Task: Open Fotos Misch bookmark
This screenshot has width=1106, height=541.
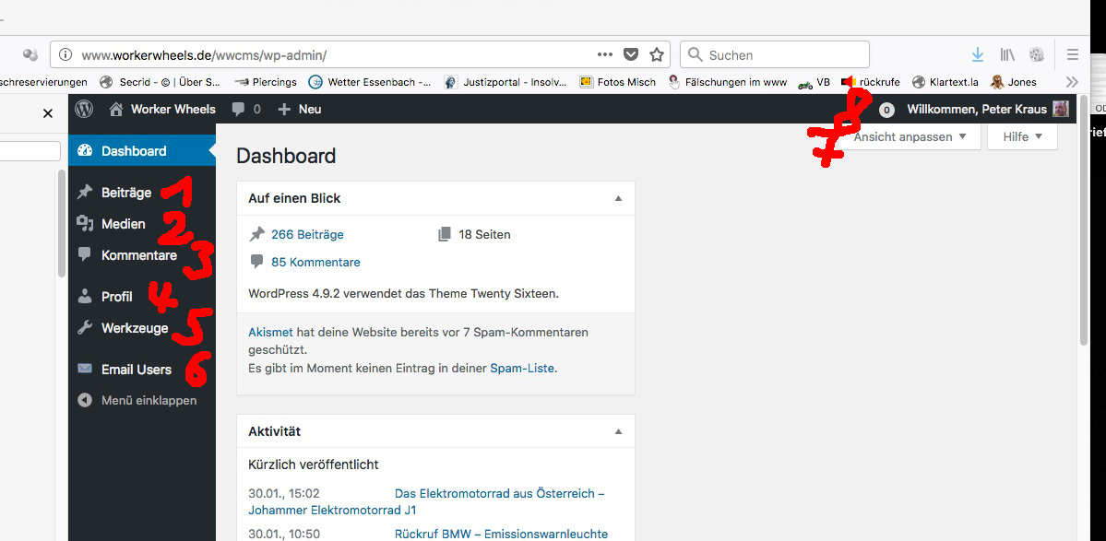Action: click(x=618, y=82)
